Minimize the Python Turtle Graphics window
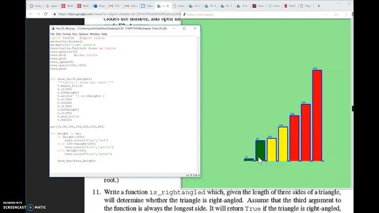379x213 pixels. (x=325, y=14)
